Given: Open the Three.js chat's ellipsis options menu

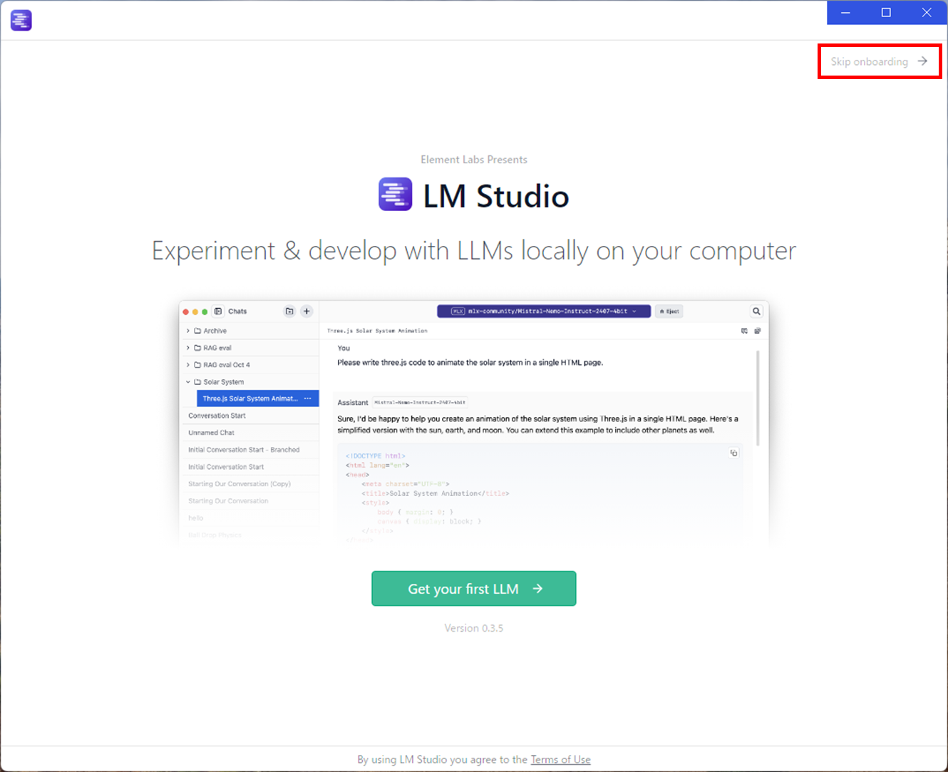Looking at the screenshot, I should (308, 398).
